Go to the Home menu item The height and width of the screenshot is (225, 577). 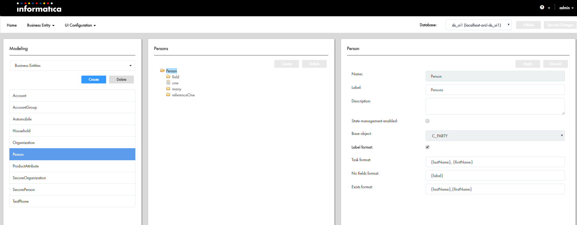pos(12,25)
